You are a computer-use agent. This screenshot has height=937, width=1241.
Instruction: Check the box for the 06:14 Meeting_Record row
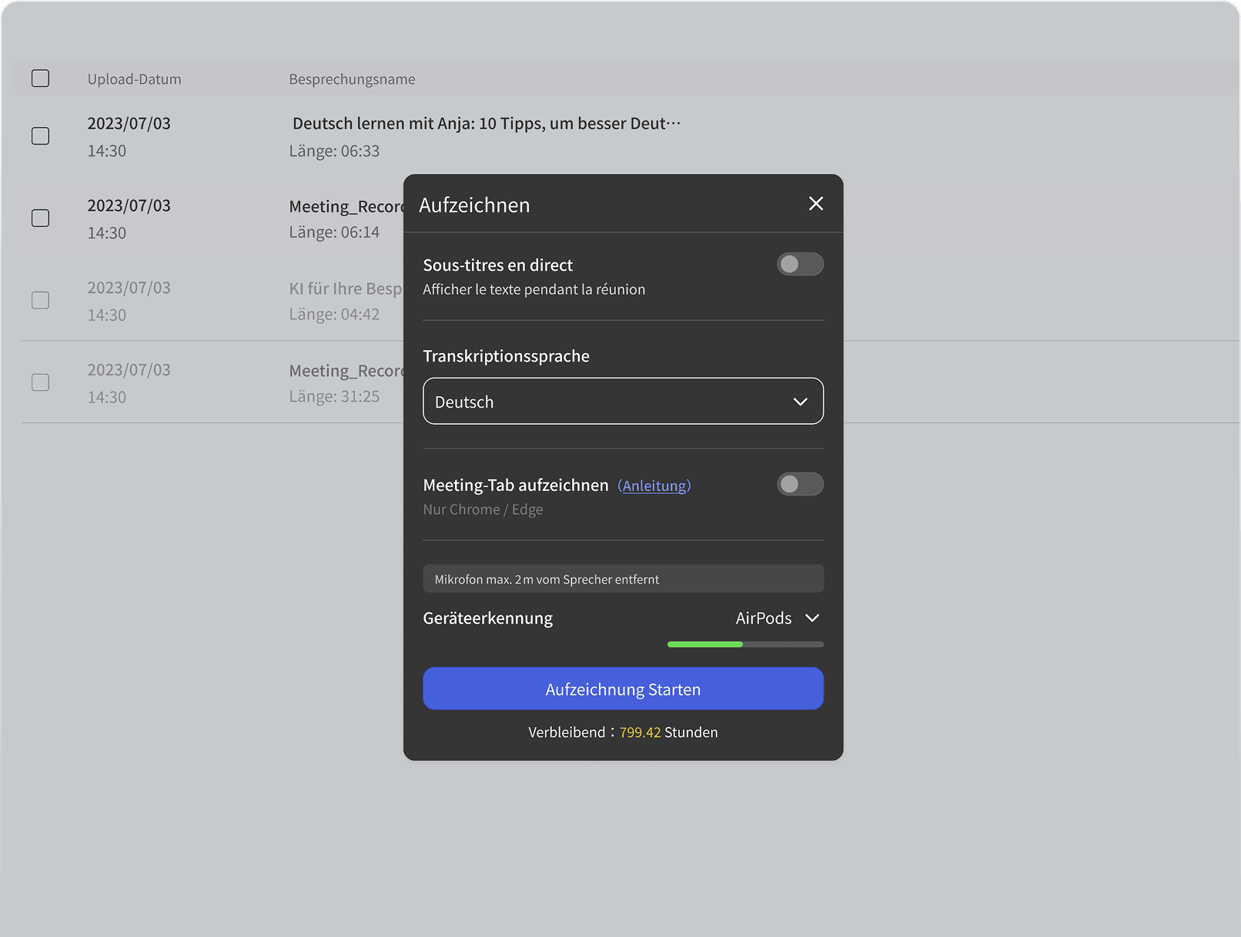[41, 218]
